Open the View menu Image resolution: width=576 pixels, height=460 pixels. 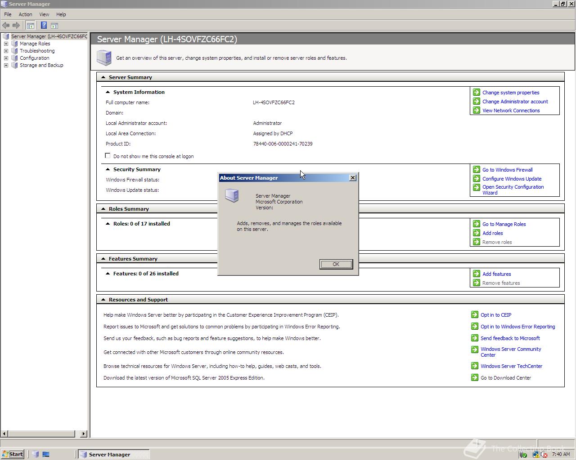[44, 14]
